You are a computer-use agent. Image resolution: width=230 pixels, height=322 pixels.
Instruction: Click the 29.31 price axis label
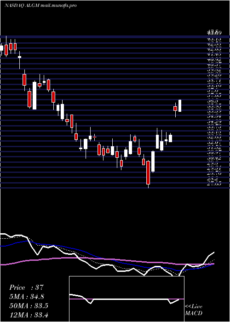(214, 169)
